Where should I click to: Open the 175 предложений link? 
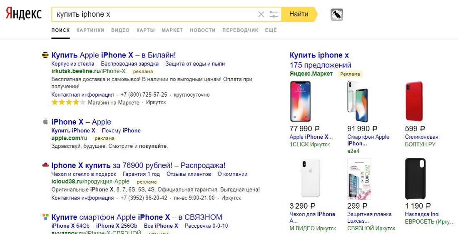(x=320, y=65)
